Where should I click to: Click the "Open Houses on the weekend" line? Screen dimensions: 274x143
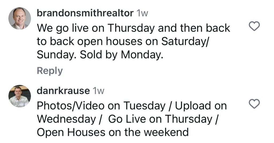[113, 132]
